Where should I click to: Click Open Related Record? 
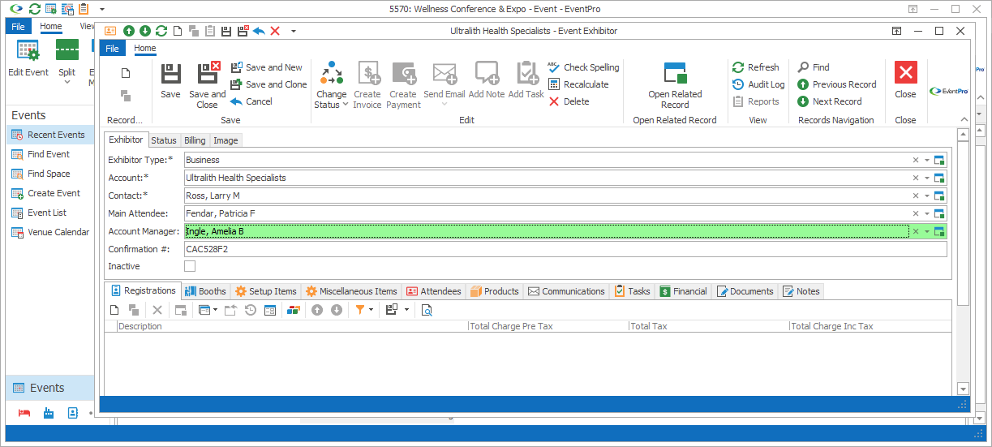click(x=675, y=85)
